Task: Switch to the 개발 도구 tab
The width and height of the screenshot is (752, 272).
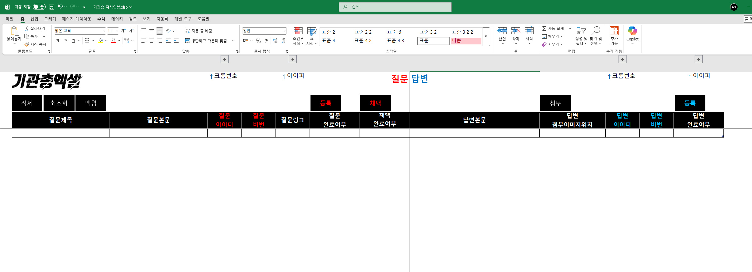Action: [183, 19]
